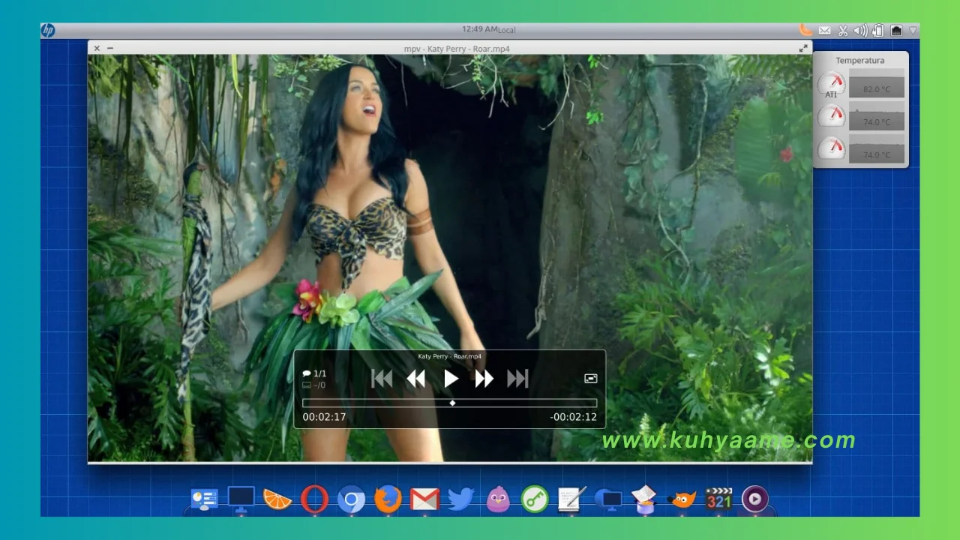Open the purple Pidgin bird dock icon
Image resolution: width=960 pixels, height=540 pixels.
[x=498, y=499]
